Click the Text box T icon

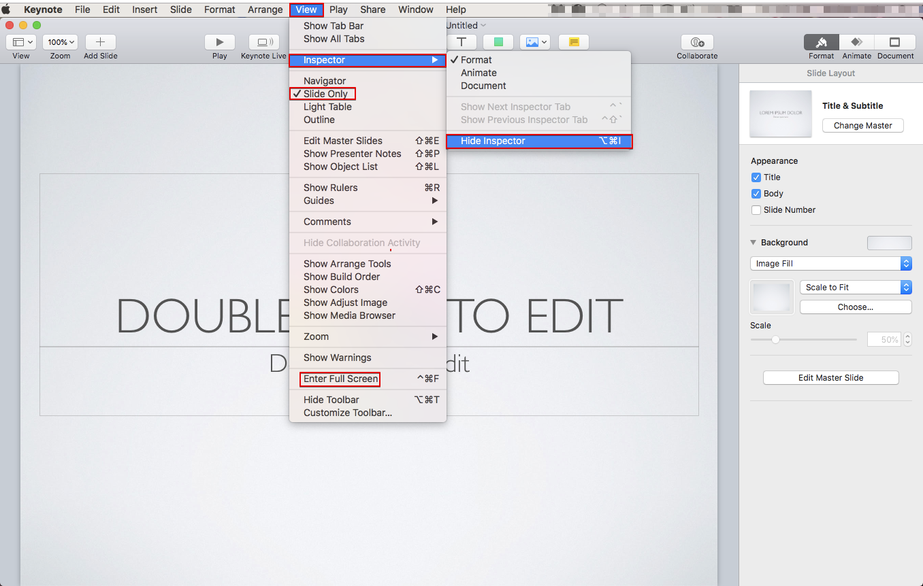461,42
